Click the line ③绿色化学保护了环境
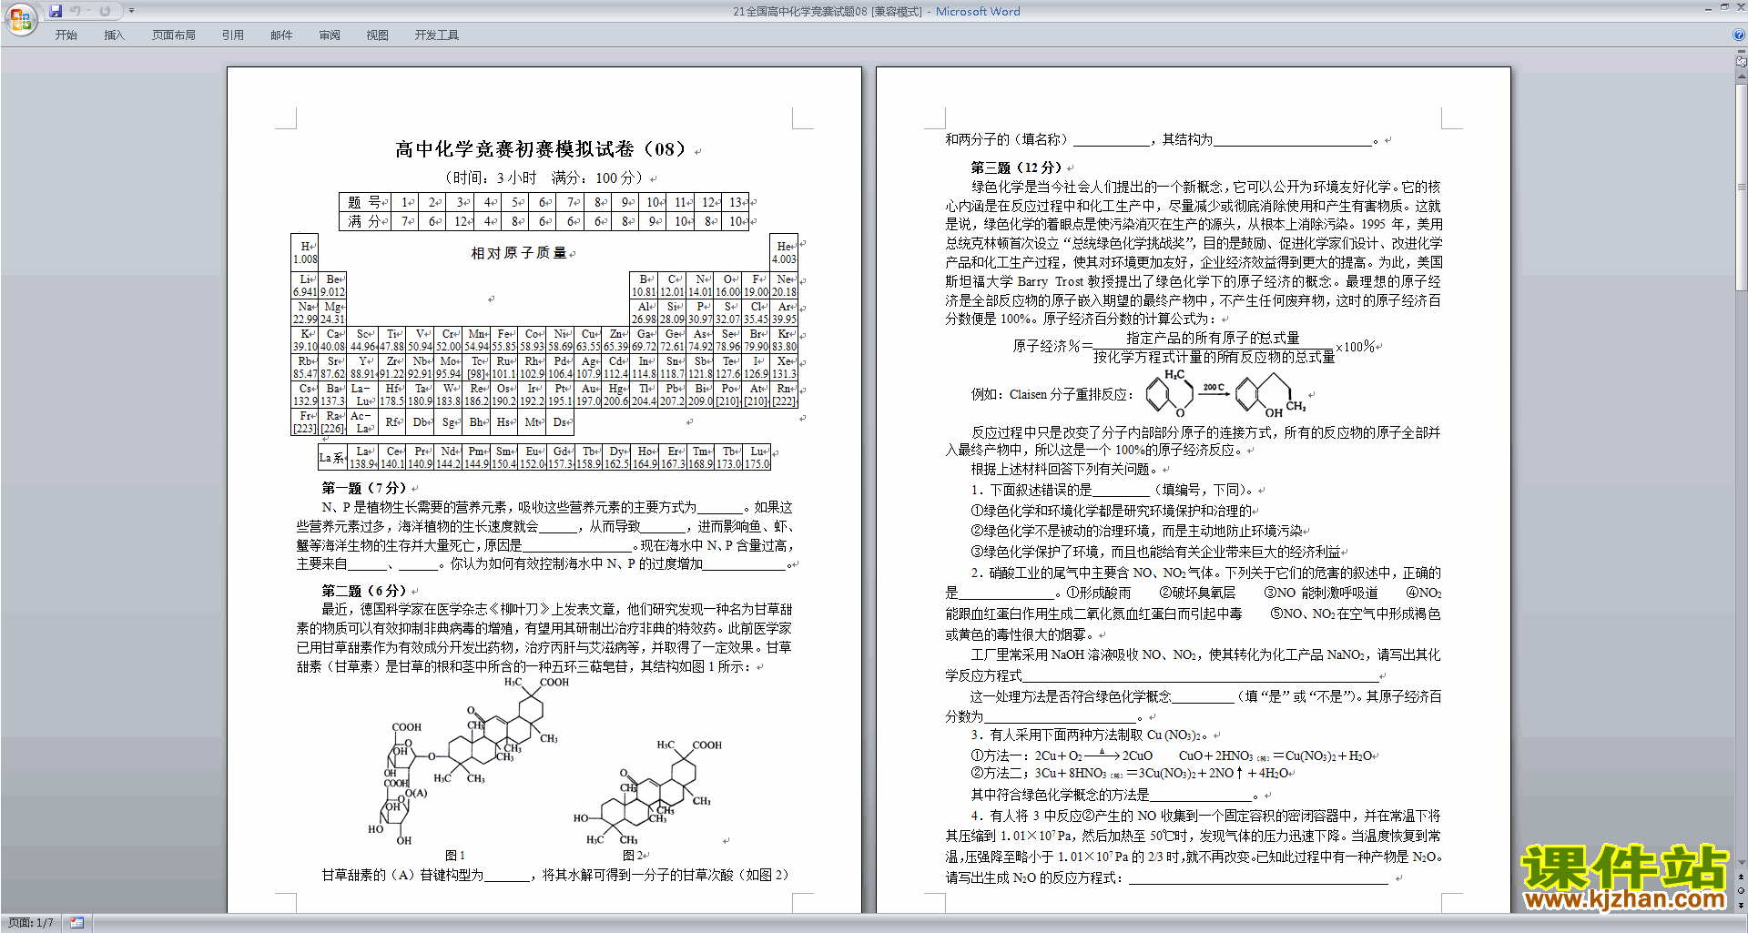1748x933 pixels. click(x=1156, y=552)
